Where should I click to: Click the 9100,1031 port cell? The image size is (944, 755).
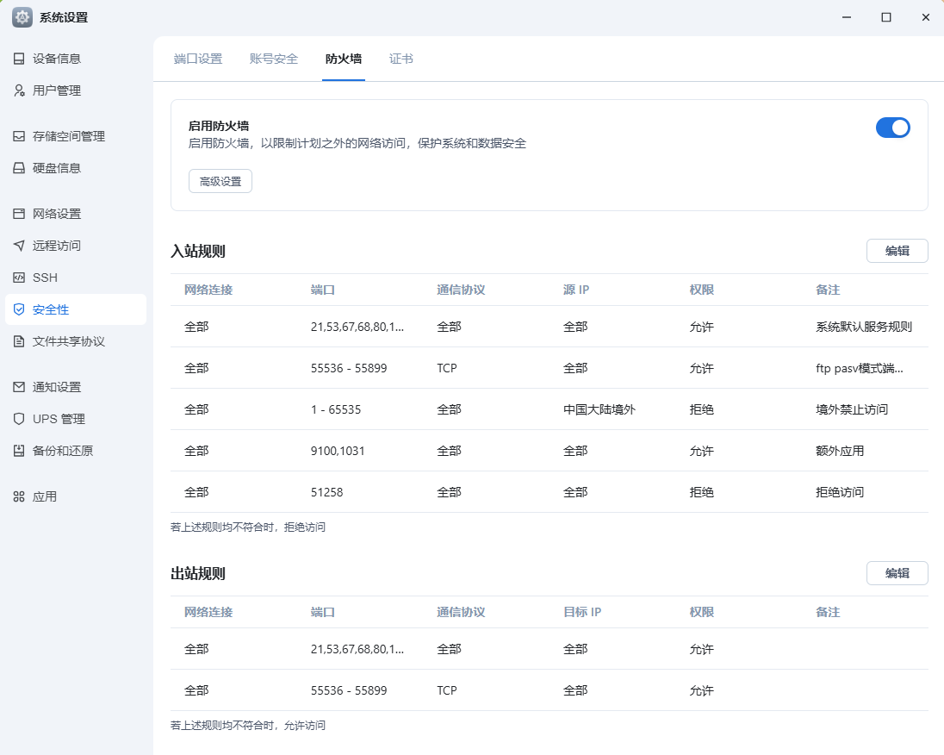pos(338,451)
